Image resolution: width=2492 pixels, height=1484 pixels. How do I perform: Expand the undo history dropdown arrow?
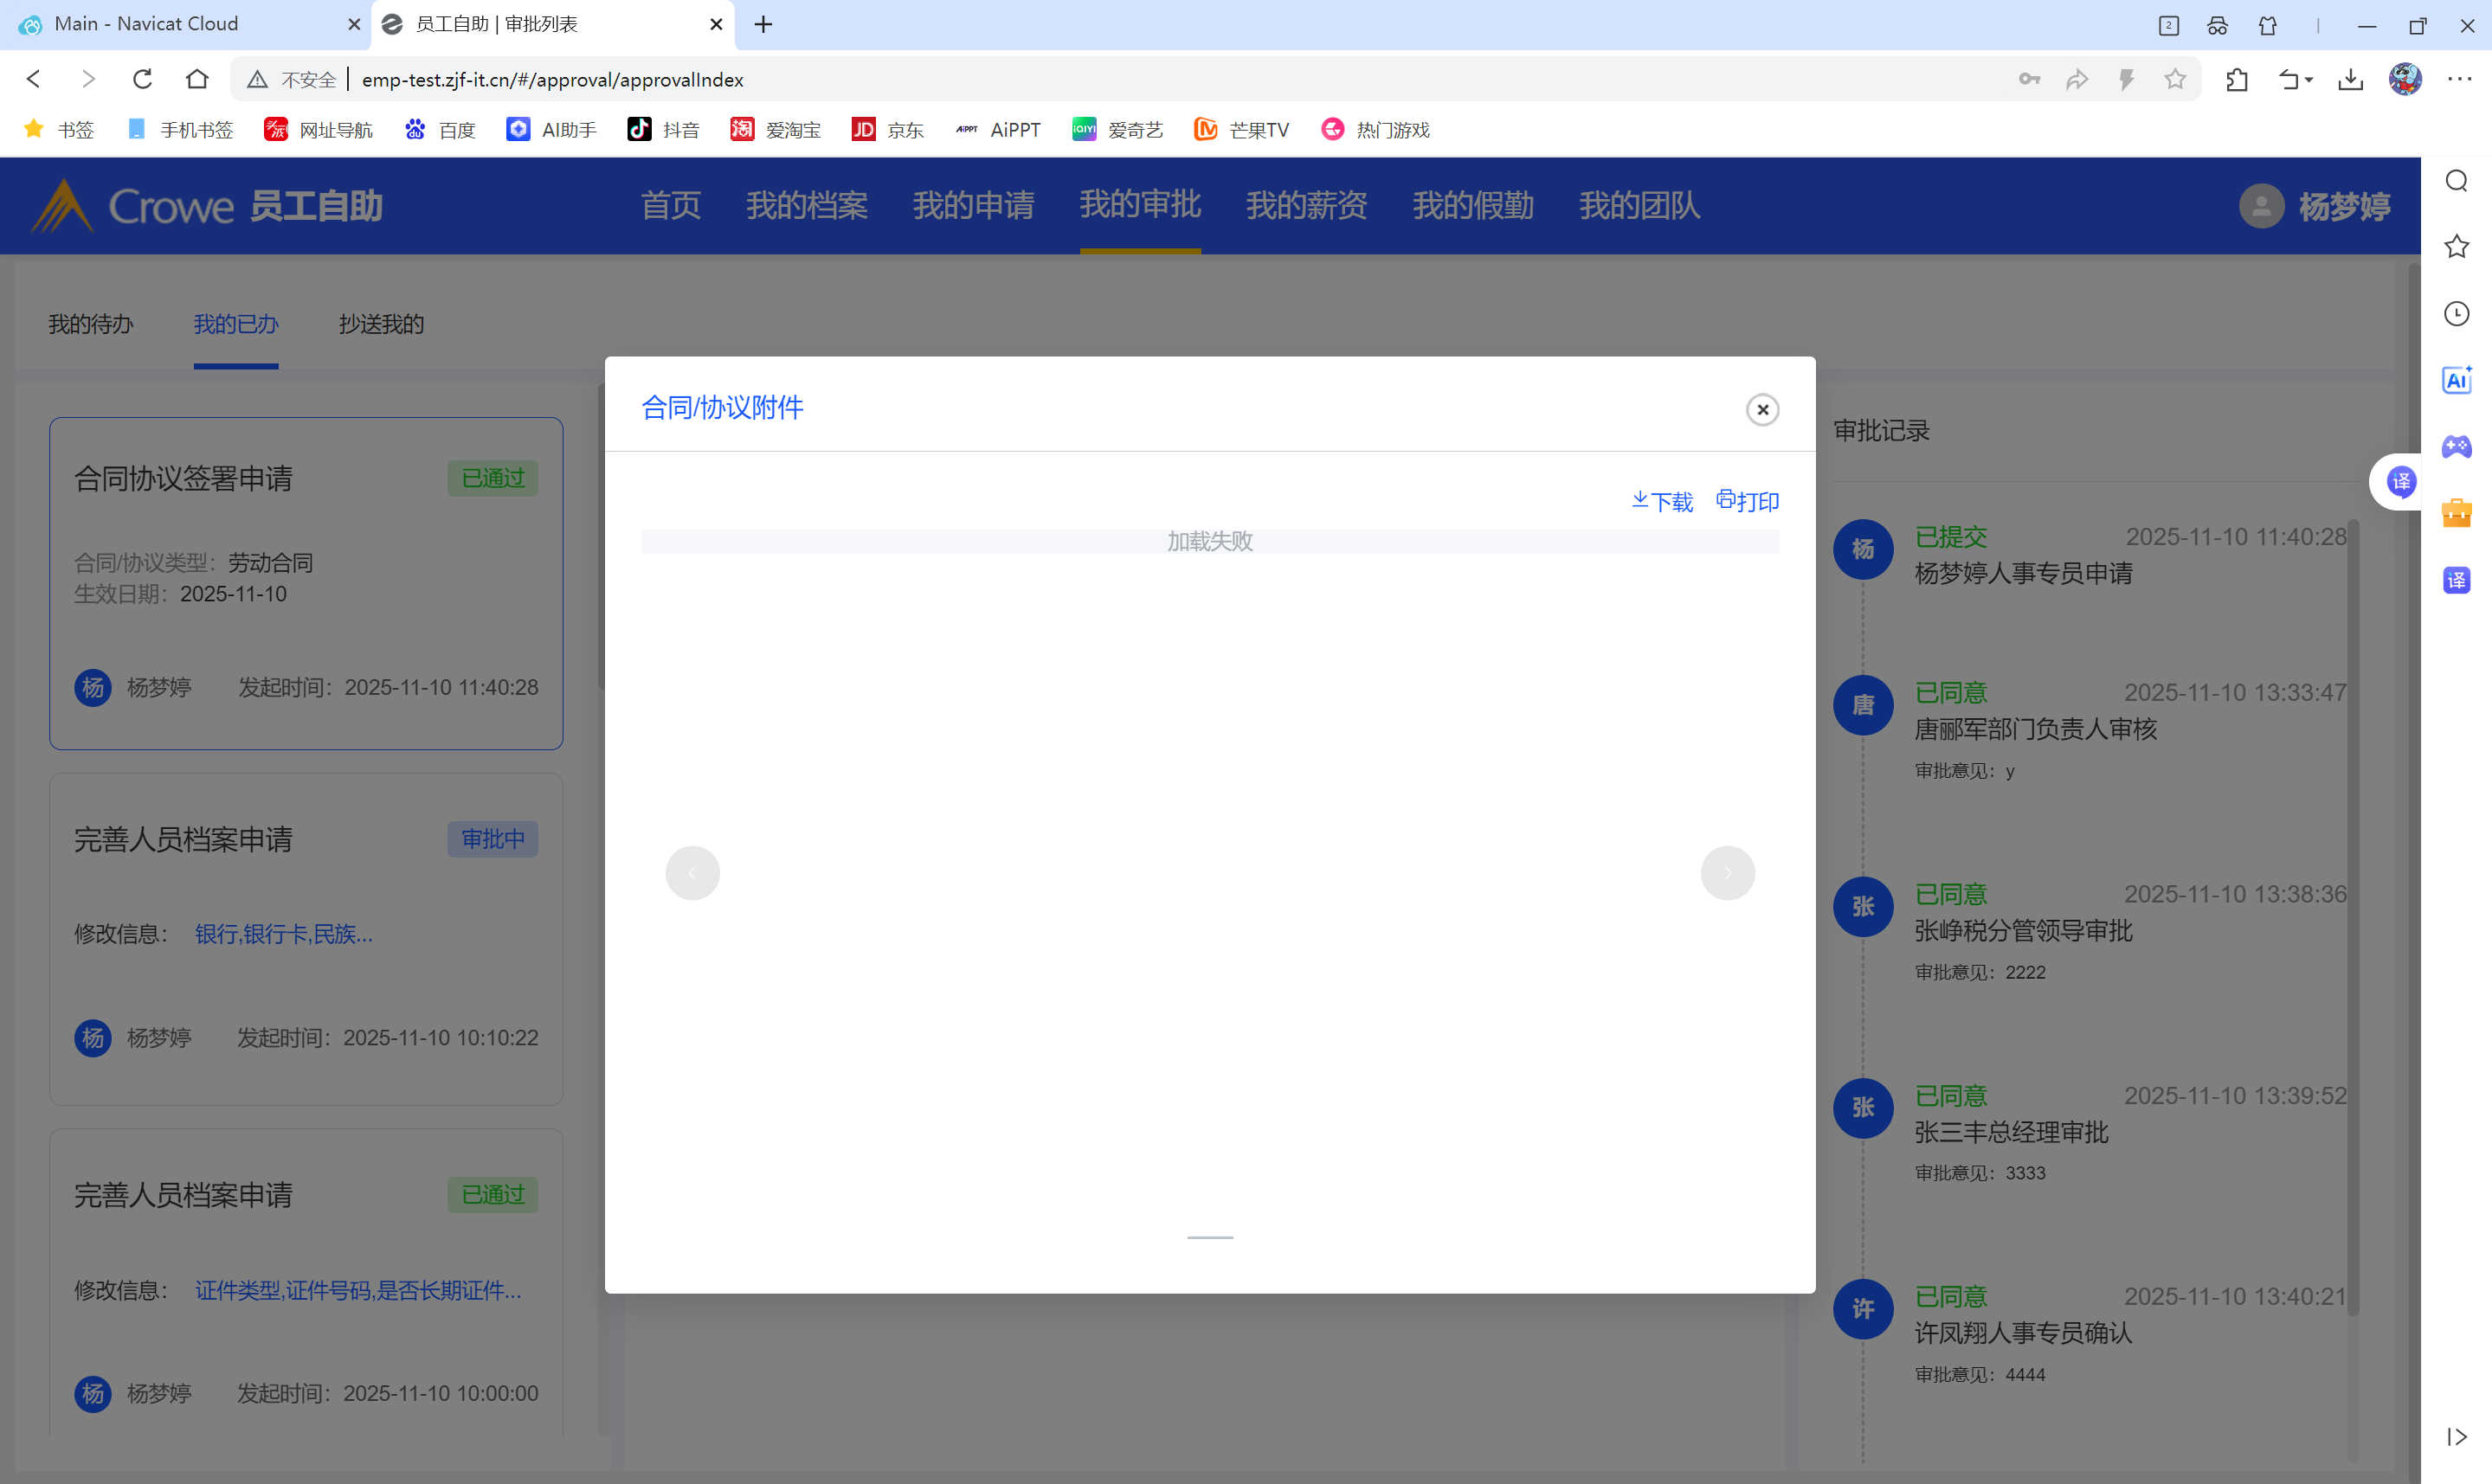[x=2309, y=80]
